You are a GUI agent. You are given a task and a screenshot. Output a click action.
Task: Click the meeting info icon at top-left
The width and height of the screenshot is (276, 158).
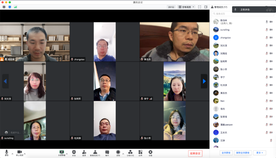4,7
